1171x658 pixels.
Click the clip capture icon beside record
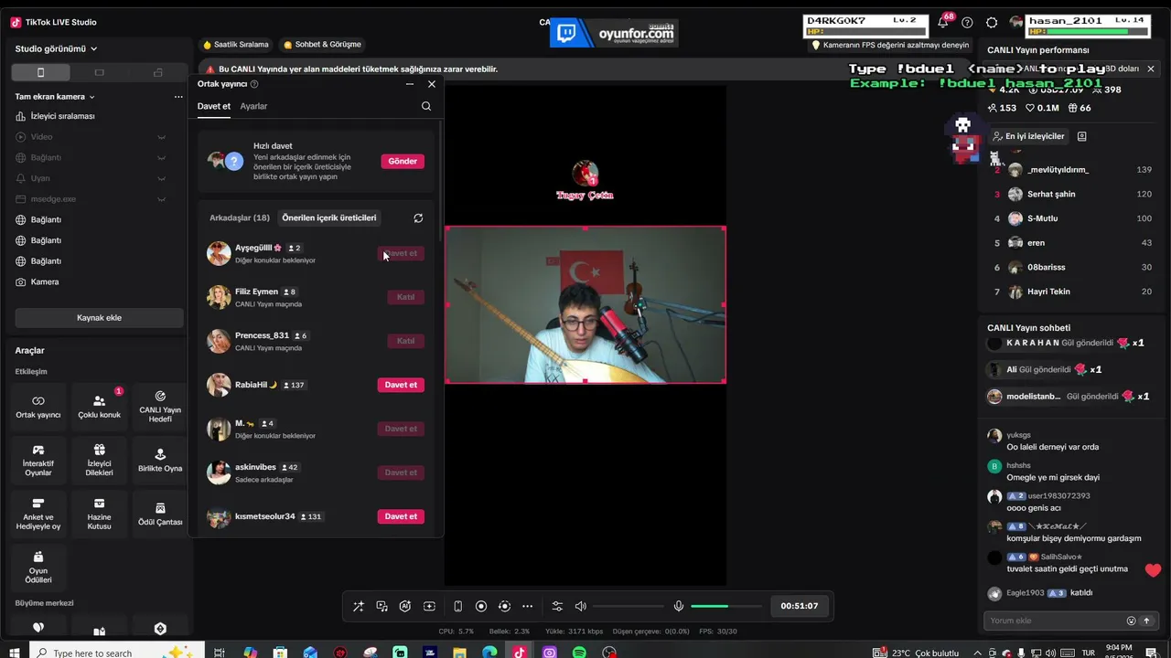tap(504, 606)
